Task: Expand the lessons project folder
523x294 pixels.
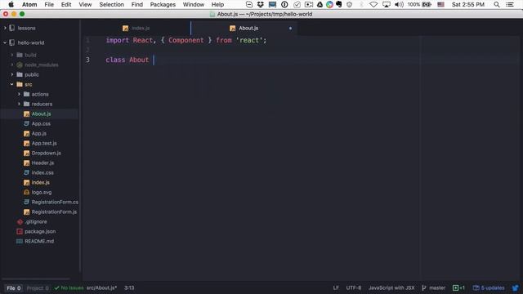Action: pos(5,28)
